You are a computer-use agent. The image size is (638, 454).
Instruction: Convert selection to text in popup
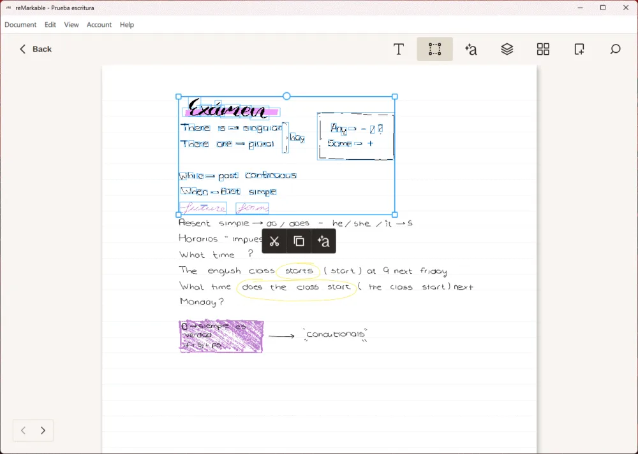pyautogui.click(x=323, y=241)
